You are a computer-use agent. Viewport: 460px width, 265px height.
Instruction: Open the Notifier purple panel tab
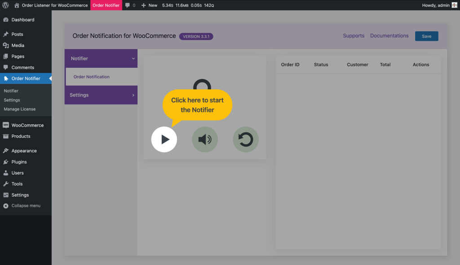(101, 58)
